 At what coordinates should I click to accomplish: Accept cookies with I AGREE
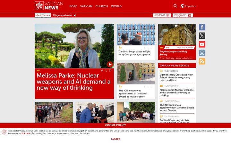(x=116, y=139)
